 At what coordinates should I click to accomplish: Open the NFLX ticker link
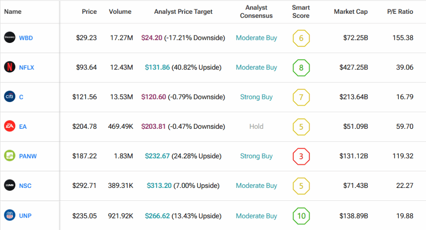click(26, 67)
